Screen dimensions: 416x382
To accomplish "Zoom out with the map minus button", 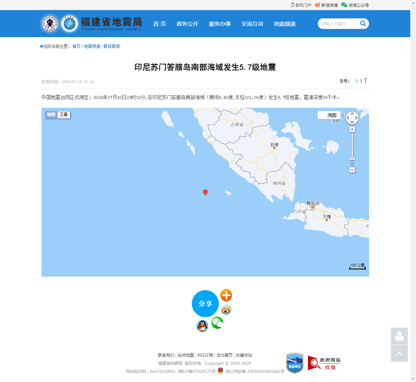I will [352, 170].
